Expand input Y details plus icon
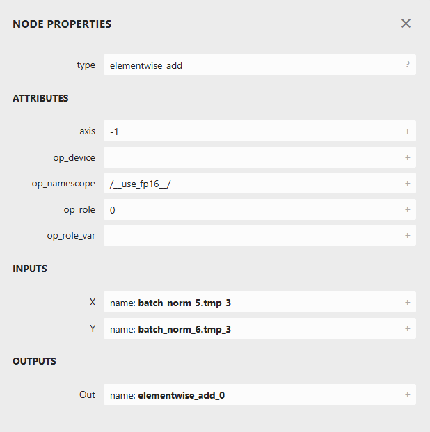The width and height of the screenshot is (430, 432). point(407,328)
